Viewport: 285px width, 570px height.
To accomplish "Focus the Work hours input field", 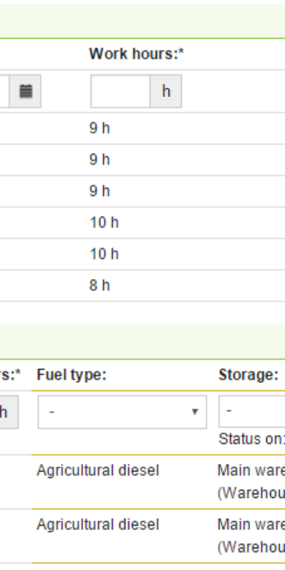I will 120,91.
